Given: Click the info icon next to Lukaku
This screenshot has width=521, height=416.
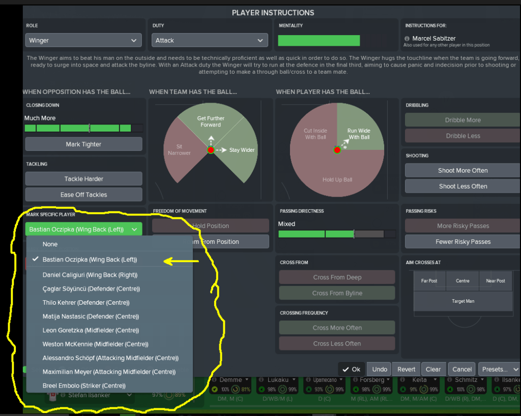Looking at the screenshot, I should point(262,380).
